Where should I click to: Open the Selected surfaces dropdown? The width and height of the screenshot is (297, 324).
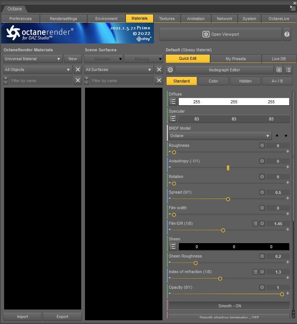[x=104, y=59]
